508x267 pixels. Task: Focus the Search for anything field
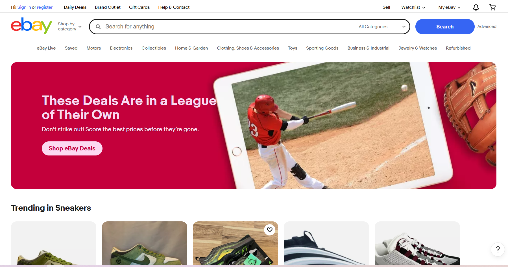(x=227, y=27)
